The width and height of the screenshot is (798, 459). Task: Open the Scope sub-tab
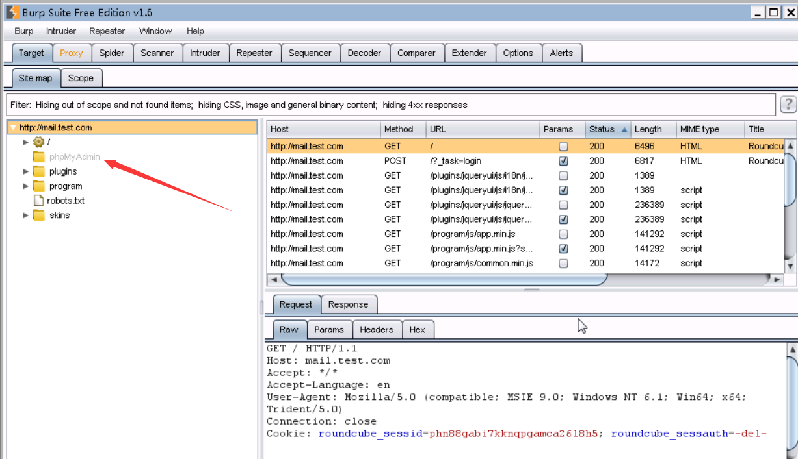pyautogui.click(x=81, y=78)
